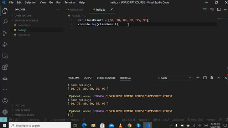
Task: Expand the Outline section
Action: (18, 106)
